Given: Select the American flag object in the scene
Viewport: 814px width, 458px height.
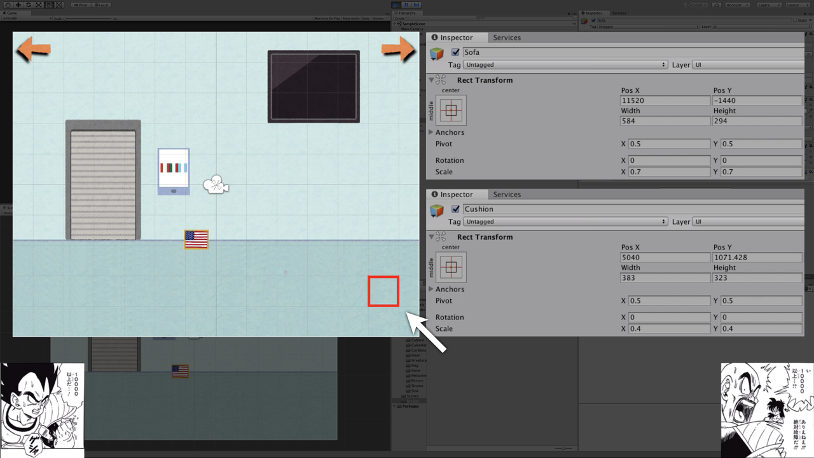Looking at the screenshot, I should click(x=196, y=239).
